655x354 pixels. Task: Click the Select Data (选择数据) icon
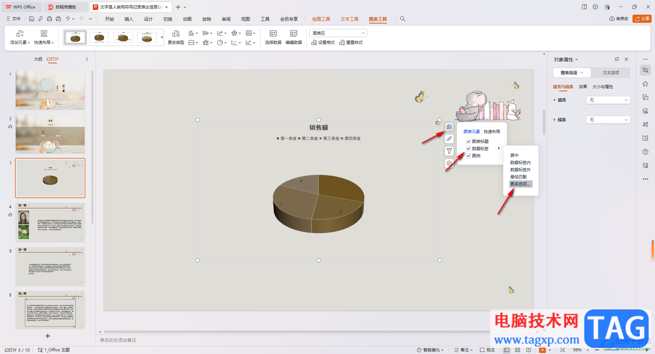coord(273,33)
